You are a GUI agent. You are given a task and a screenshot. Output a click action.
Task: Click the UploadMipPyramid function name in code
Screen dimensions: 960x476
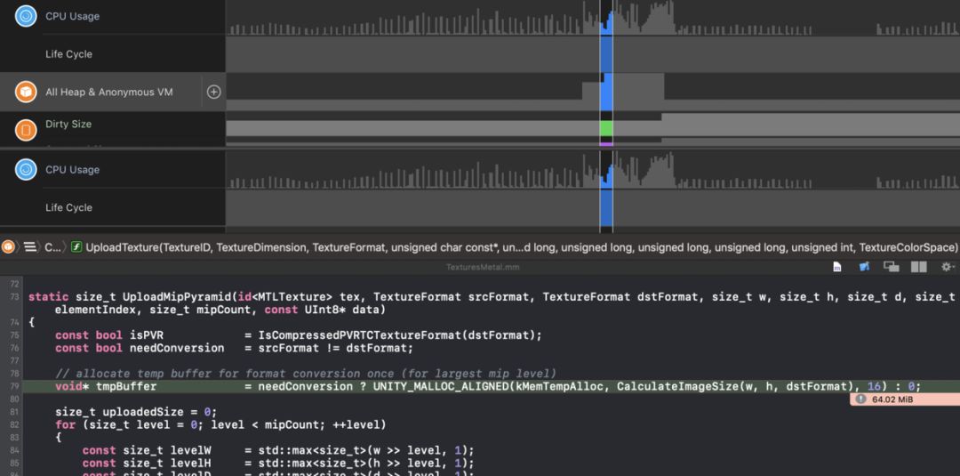coord(176,296)
